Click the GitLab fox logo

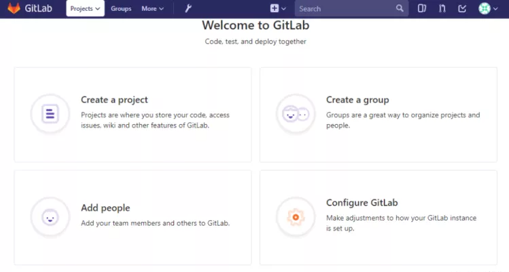pyautogui.click(x=14, y=8)
